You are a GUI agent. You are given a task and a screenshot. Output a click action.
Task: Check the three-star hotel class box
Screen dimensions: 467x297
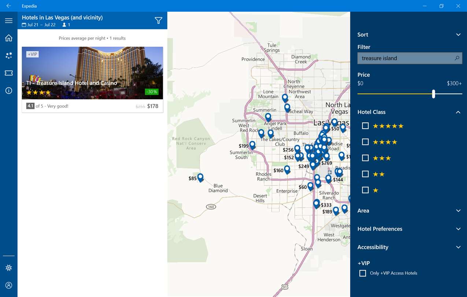(365, 158)
